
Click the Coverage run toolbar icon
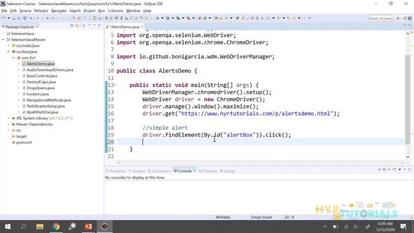click(179, 18)
